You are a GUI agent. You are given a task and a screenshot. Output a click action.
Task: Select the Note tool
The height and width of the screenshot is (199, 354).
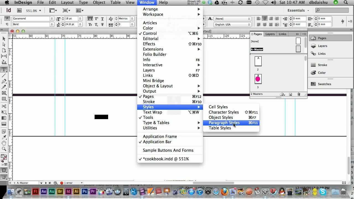(x=4, y=131)
